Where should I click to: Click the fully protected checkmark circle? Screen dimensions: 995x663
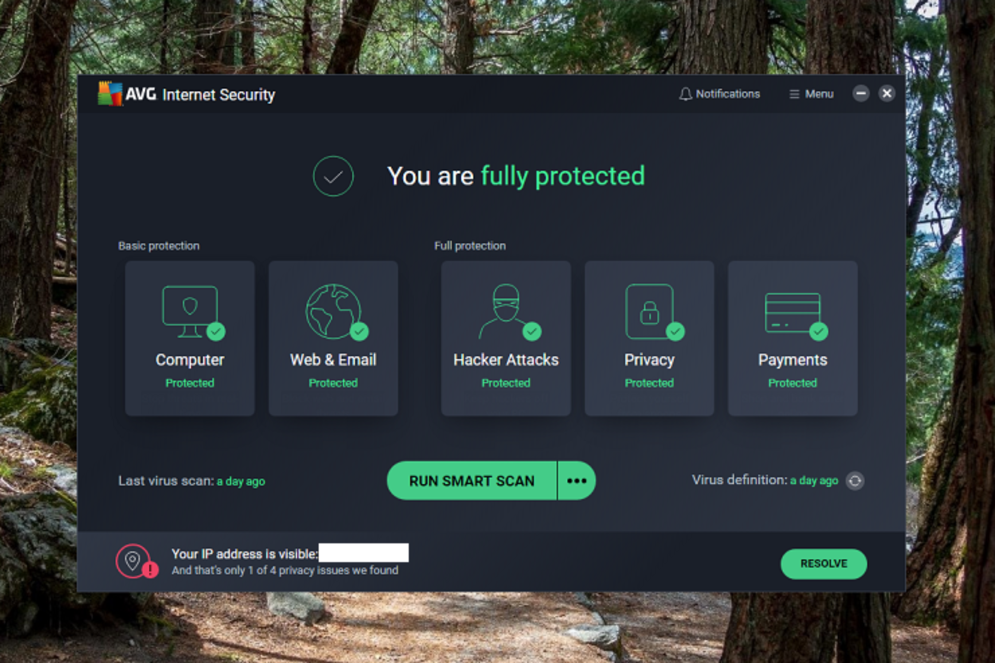[x=333, y=176]
